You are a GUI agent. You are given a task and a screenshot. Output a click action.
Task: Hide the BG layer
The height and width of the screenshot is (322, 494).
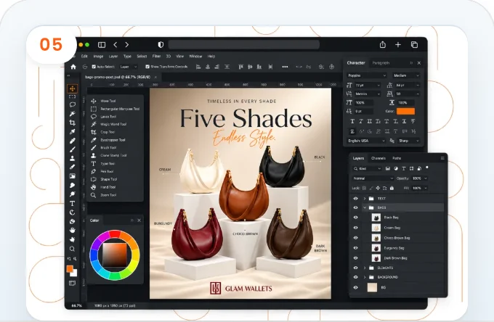coord(356,287)
